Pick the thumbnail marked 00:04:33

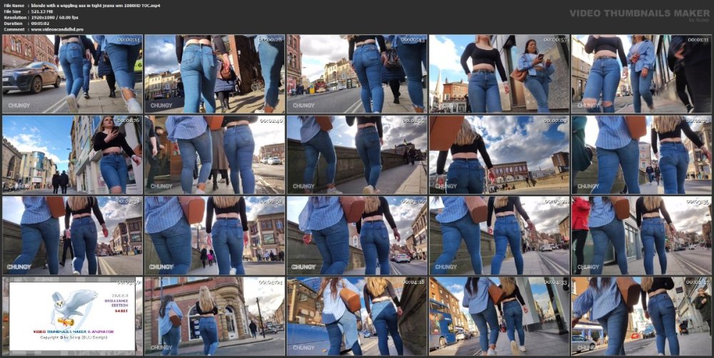(500, 316)
